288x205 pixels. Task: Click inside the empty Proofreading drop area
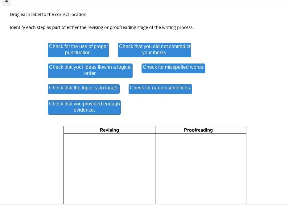pos(200,169)
